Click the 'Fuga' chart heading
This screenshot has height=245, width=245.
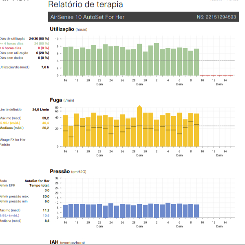[x=56, y=100]
